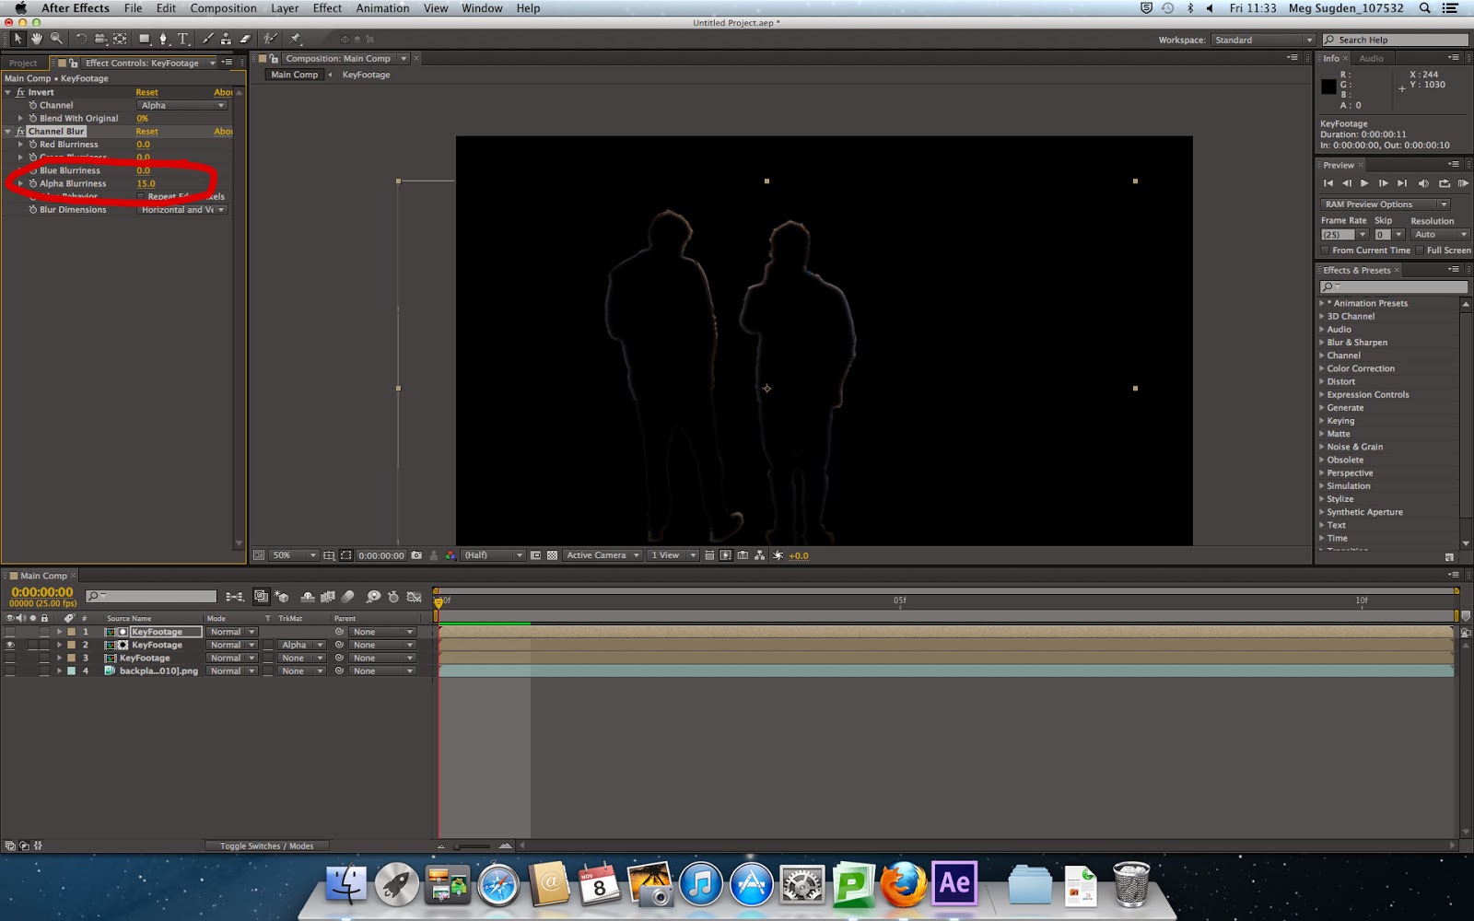
Task: Click Toggle Switches / Modes button
Action: click(266, 845)
